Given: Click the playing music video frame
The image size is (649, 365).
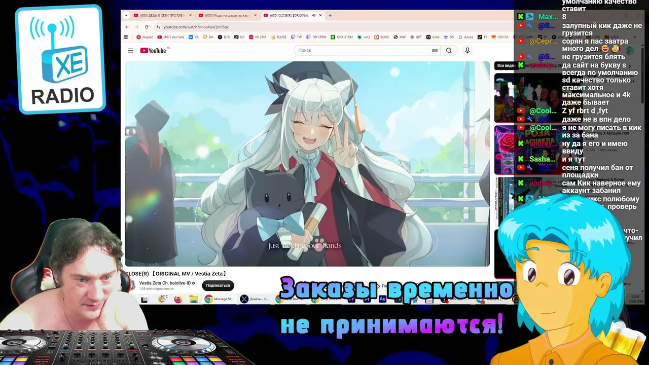Looking at the screenshot, I should [307, 164].
